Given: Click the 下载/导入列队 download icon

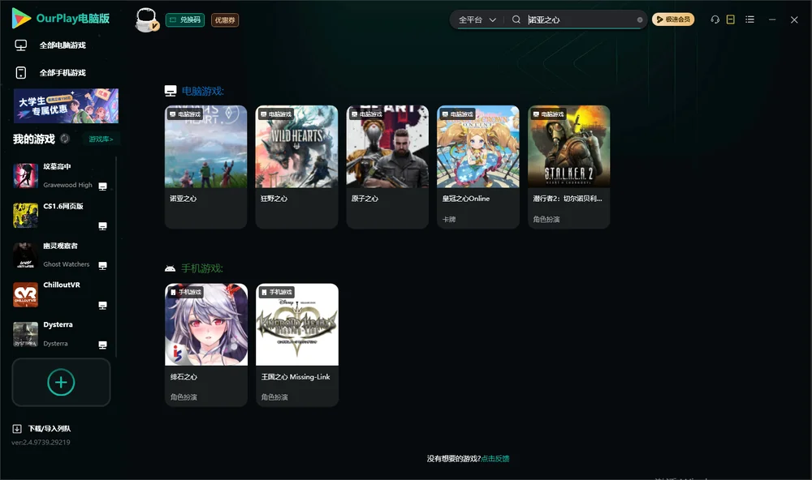Looking at the screenshot, I should click(17, 429).
